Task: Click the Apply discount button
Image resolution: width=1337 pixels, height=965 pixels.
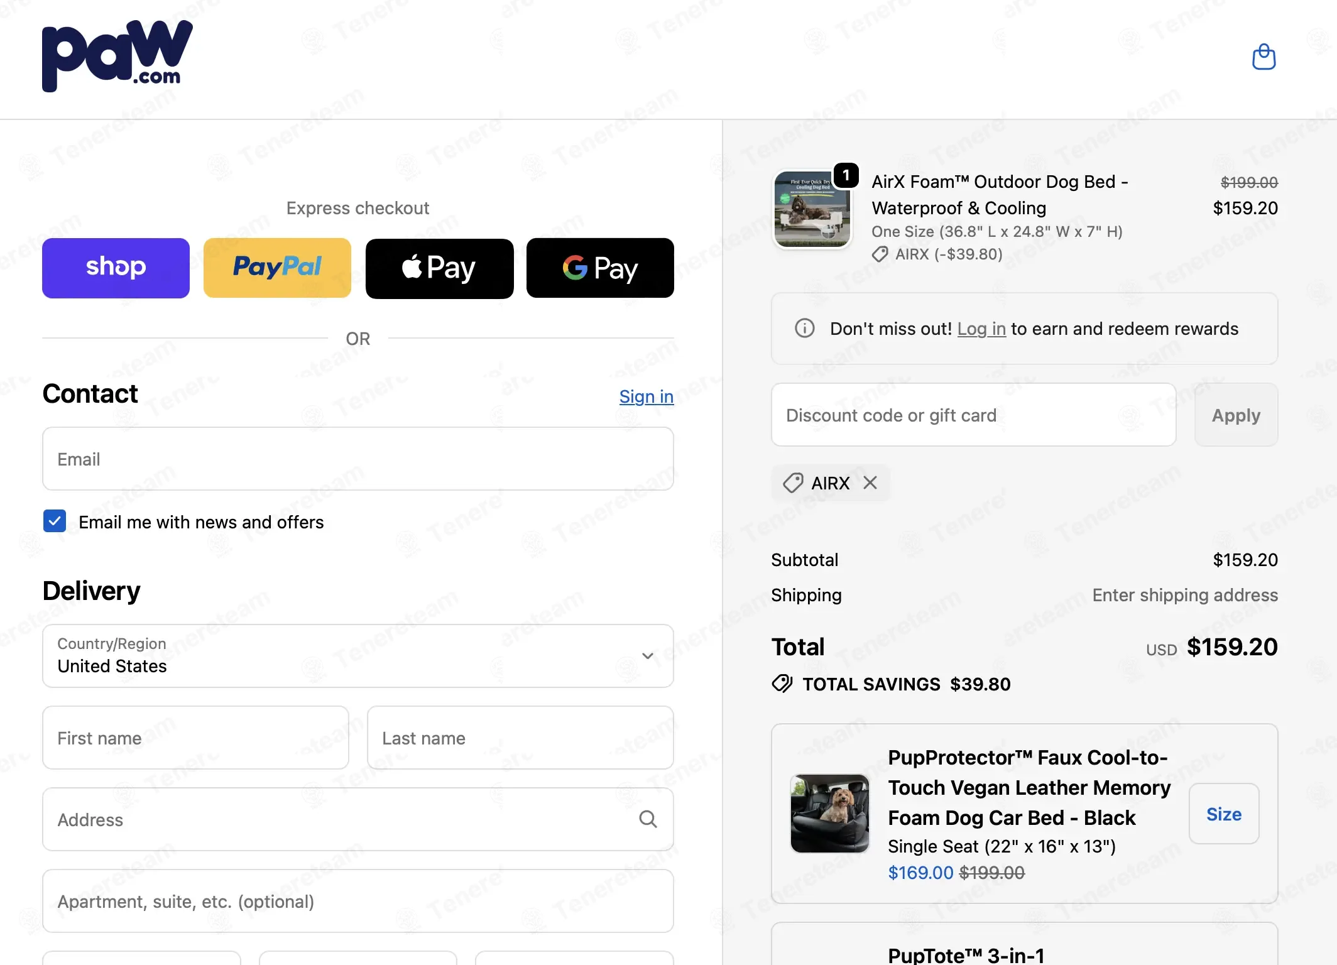Action: tap(1236, 415)
